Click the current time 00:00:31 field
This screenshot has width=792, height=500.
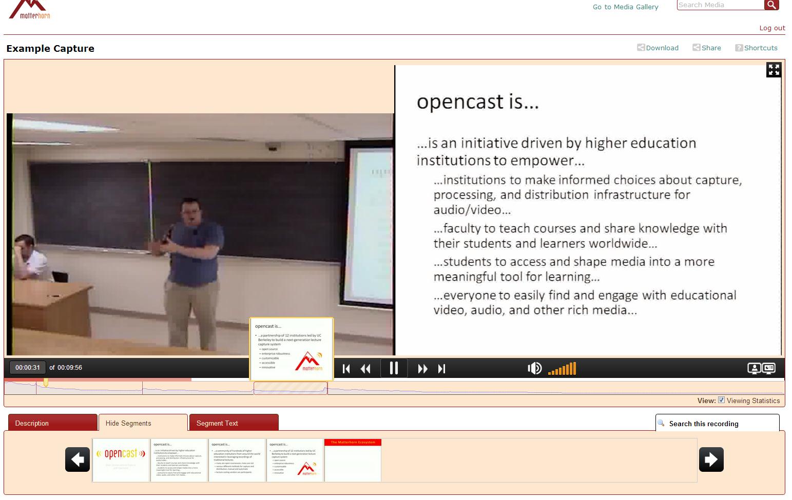point(28,368)
